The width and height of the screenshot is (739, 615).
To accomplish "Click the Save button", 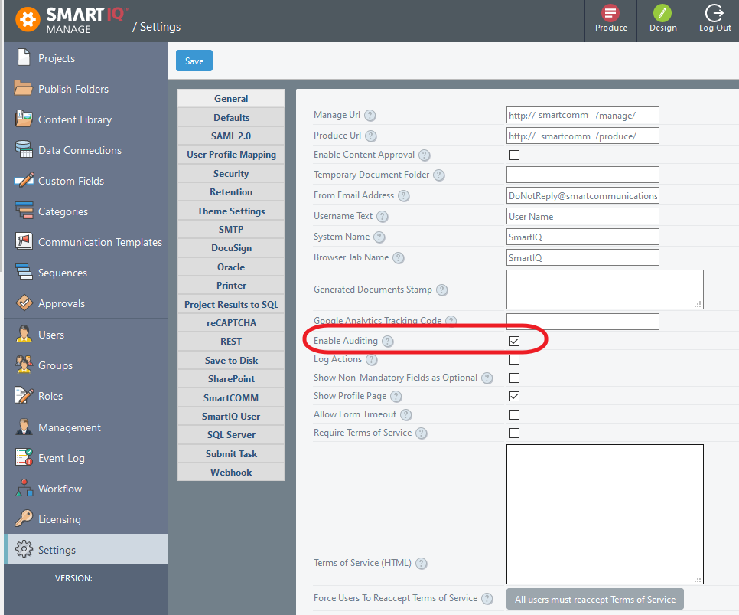I will (194, 61).
